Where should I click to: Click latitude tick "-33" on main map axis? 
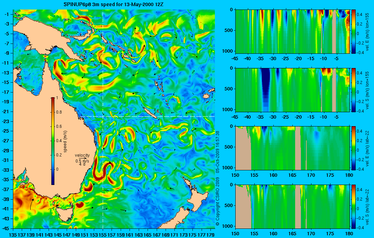click(x=6, y=170)
